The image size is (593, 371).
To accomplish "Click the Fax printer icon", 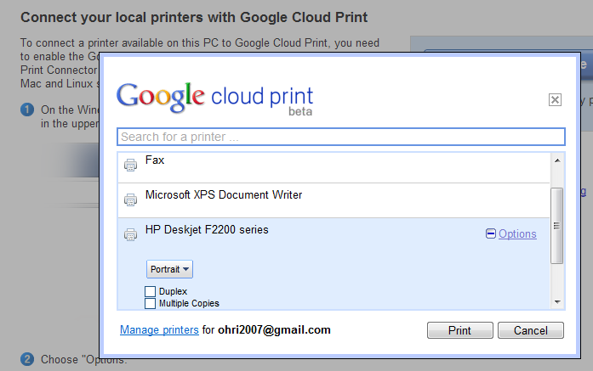I will (130, 166).
